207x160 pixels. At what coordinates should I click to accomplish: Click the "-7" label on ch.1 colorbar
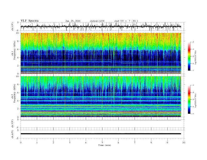pyautogui.click(x=193, y=71)
